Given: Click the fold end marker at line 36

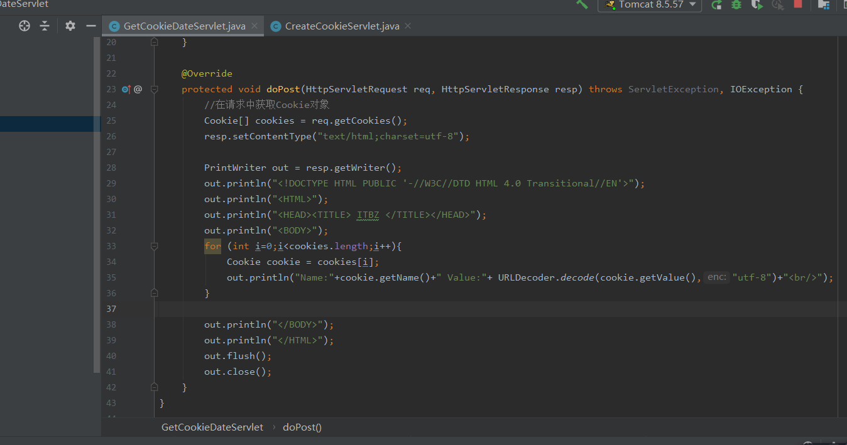Looking at the screenshot, I should (154, 293).
